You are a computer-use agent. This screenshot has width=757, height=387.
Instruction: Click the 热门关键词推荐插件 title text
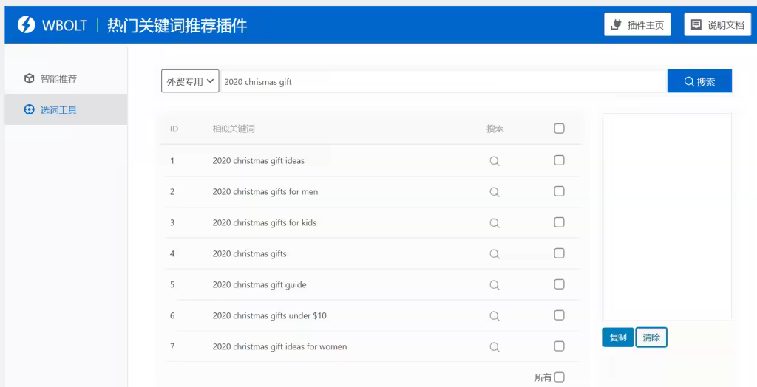pos(177,25)
